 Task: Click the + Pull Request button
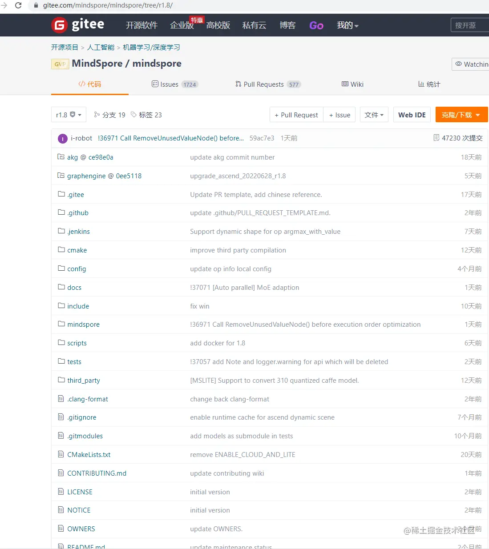296,115
